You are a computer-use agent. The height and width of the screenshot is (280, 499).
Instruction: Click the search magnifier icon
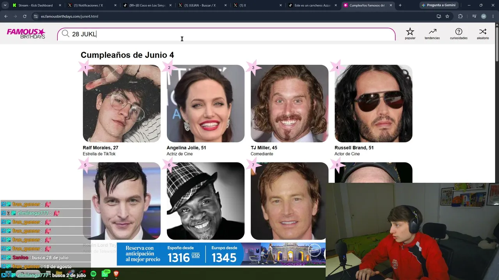pos(65,34)
